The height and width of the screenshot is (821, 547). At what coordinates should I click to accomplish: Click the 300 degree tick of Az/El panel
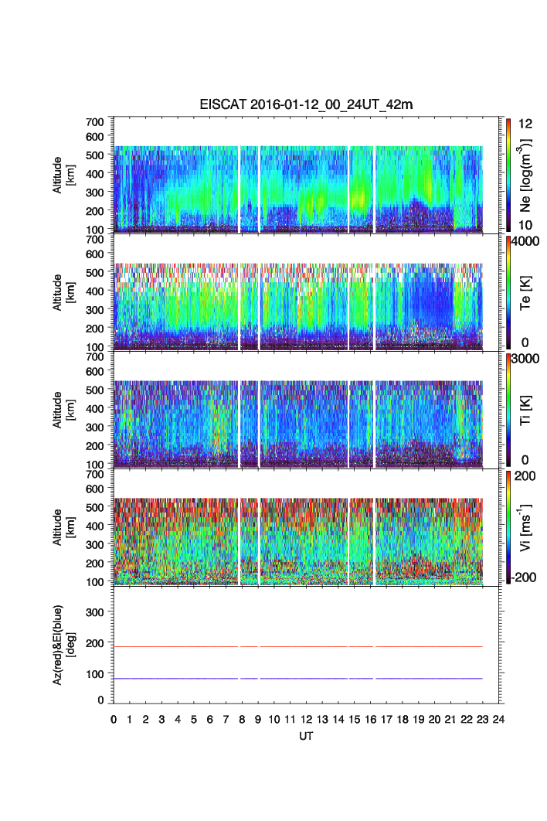95,612
